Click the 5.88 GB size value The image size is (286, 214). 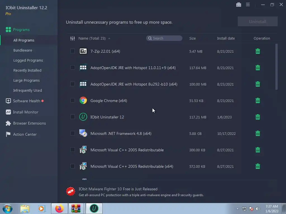(195, 133)
